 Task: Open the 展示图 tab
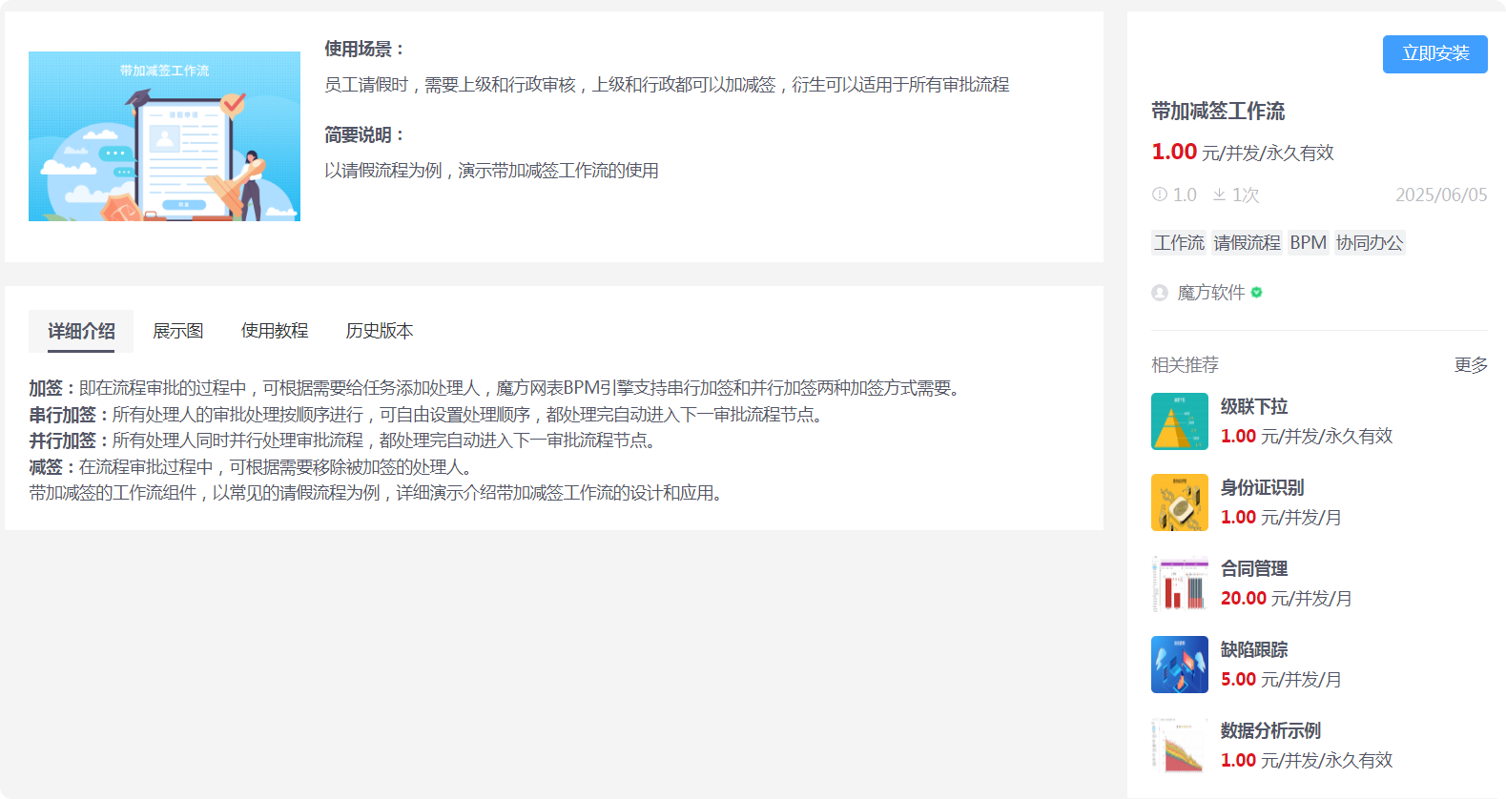[178, 331]
